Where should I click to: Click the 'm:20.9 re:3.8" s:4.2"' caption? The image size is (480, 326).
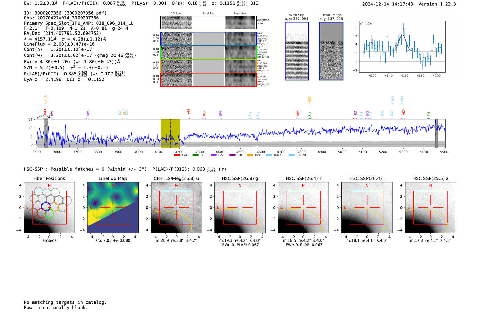click(176, 240)
